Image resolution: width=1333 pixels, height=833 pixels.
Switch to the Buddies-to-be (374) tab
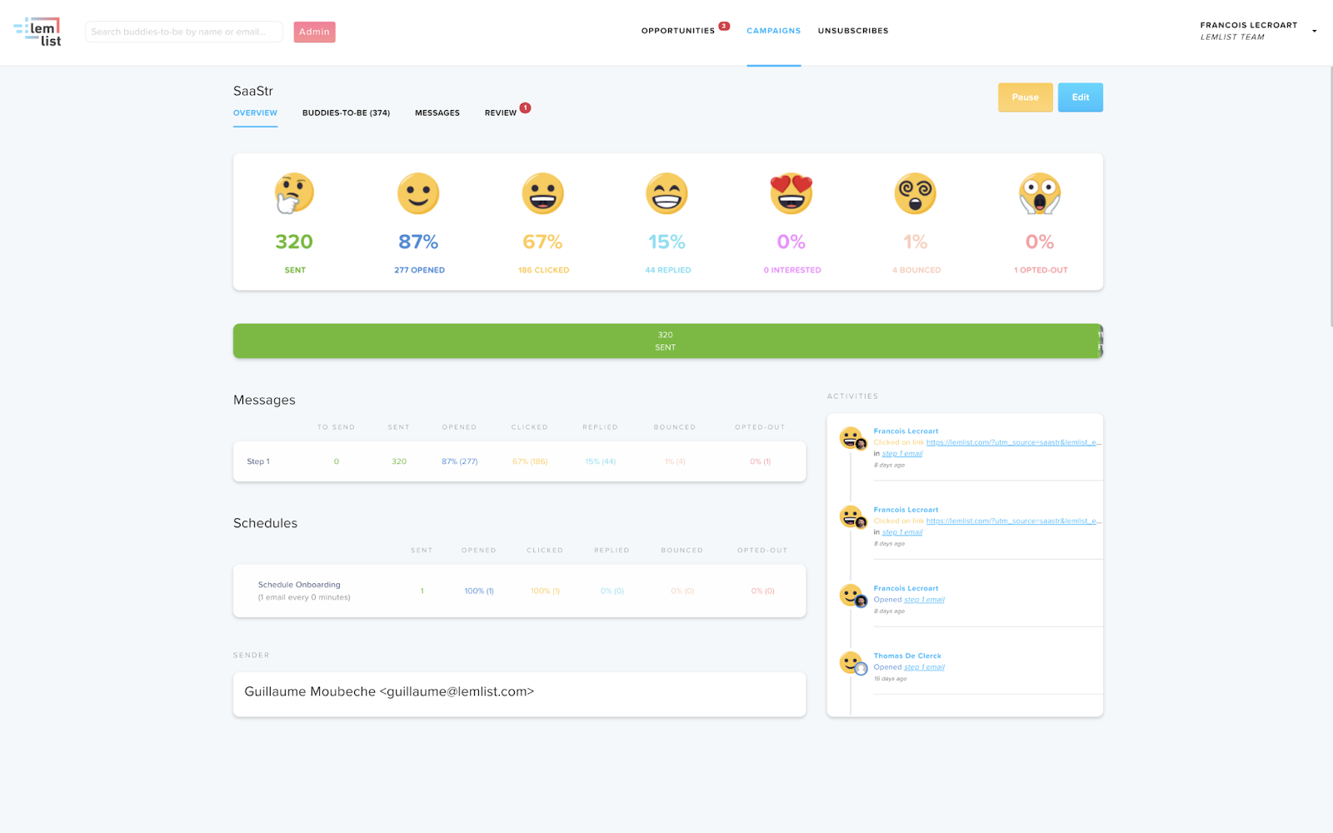pyautogui.click(x=346, y=112)
